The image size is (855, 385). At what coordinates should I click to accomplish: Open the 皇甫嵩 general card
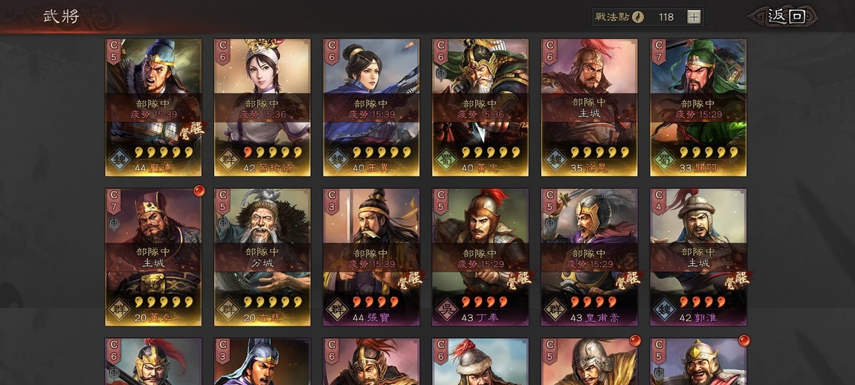(x=590, y=257)
